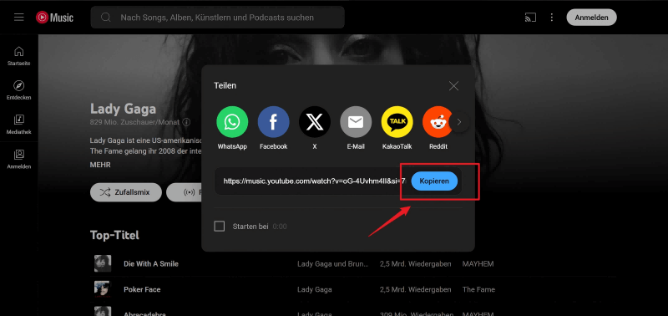Click the Lady Gaga artist title
Image resolution: width=668 pixels, height=316 pixels.
(x=123, y=109)
